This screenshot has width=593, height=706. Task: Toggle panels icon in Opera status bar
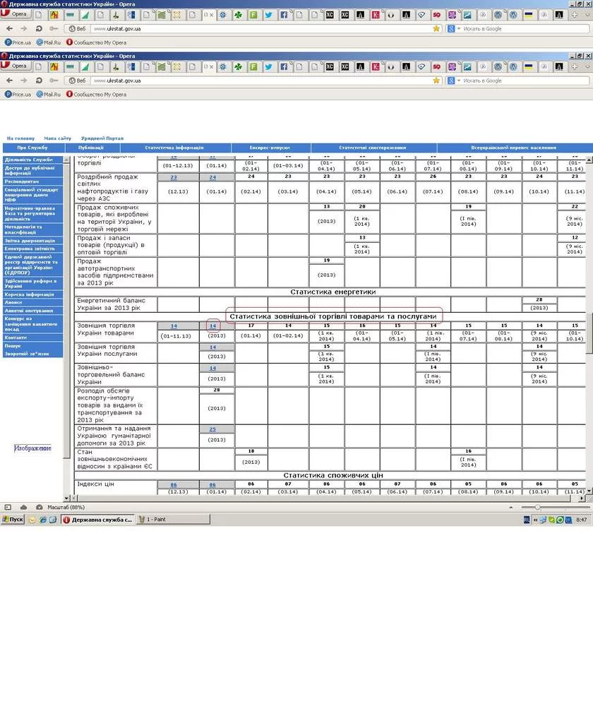tap(8, 507)
